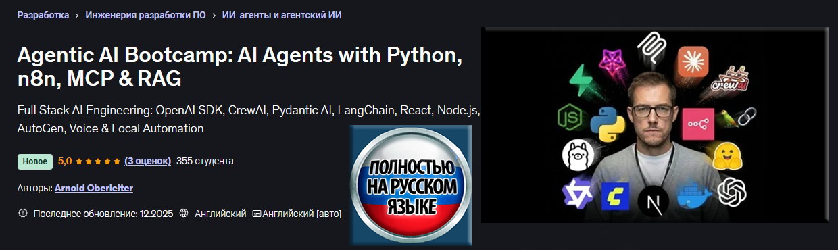Open author Arnold Oberleiter's profile link
The width and height of the screenshot is (838, 250).
tap(94, 188)
